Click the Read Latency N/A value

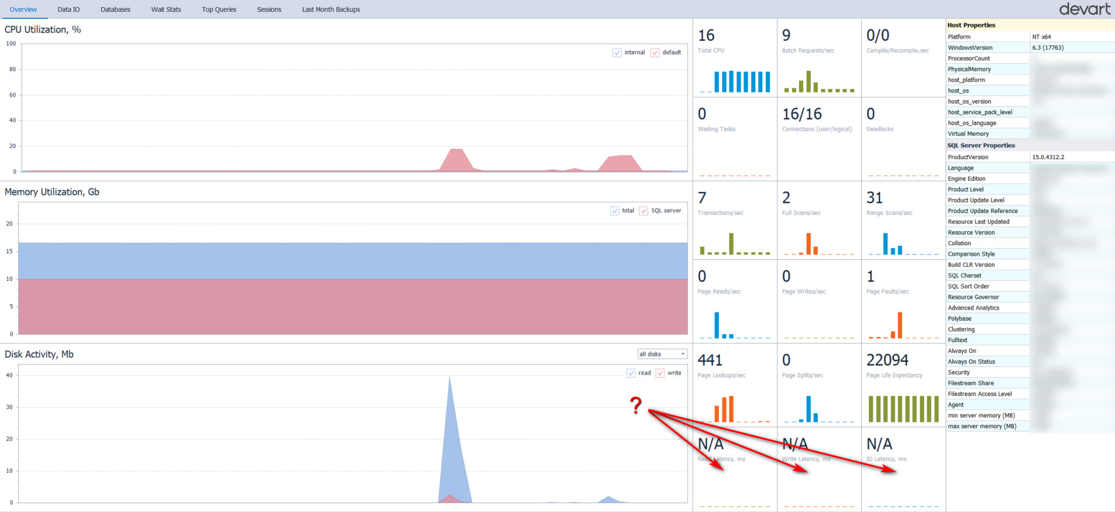point(711,444)
